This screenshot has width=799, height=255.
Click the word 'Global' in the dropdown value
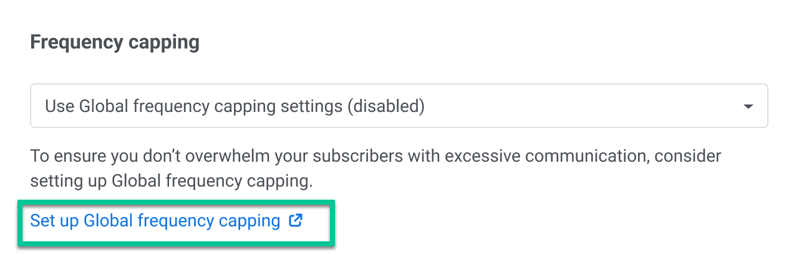[104, 107]
